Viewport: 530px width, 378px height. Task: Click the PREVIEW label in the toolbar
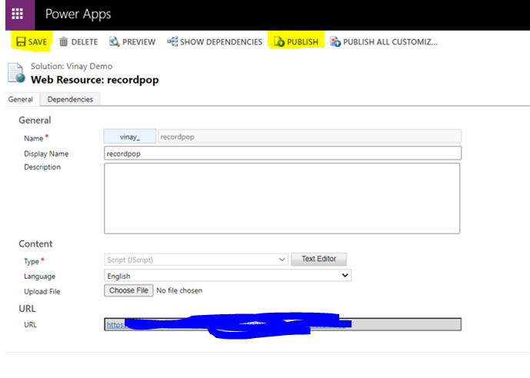[x=139, y=42]
